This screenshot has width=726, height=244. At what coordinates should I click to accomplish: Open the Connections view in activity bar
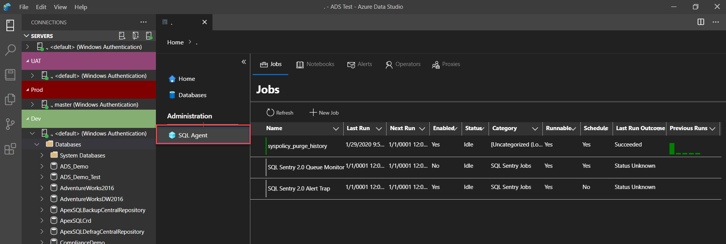[x=10, y=25]
